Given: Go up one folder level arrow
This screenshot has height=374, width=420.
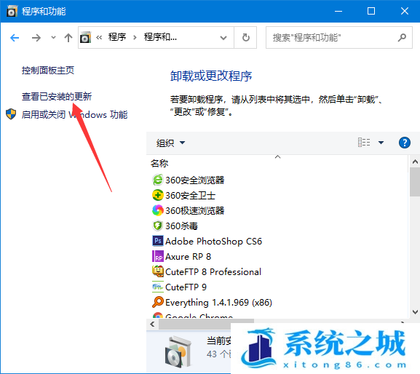Looking at the screenshot, I should tap(68, 38).
